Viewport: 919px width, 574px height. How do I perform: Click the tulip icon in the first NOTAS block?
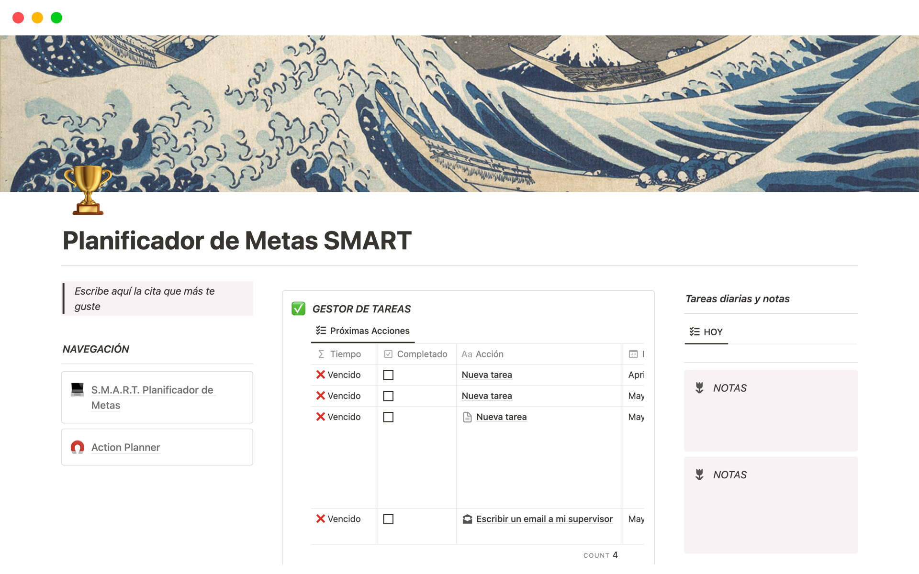click(x=700, y=387)
